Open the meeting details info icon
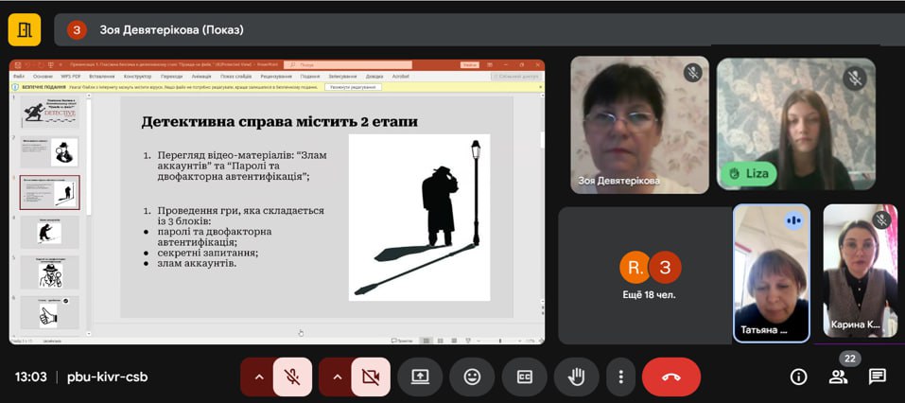The image size is (905, 403). click(x=798, y=377)
